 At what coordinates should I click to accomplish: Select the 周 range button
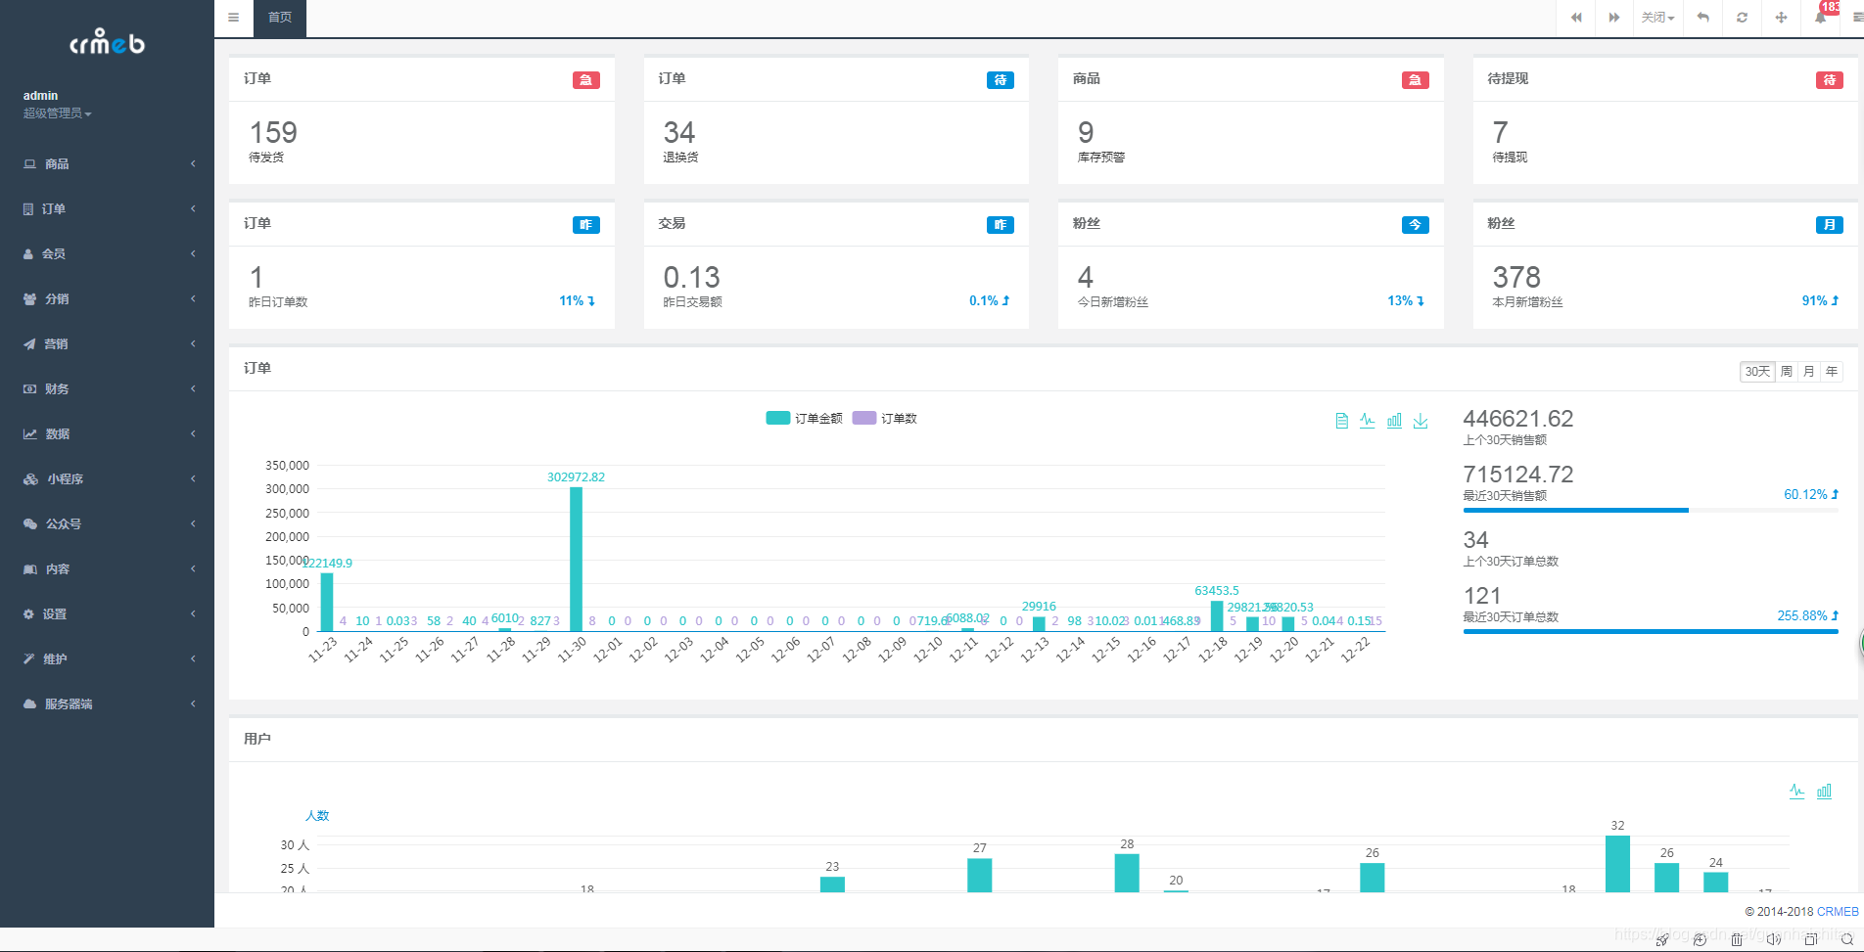[1787, 372]
